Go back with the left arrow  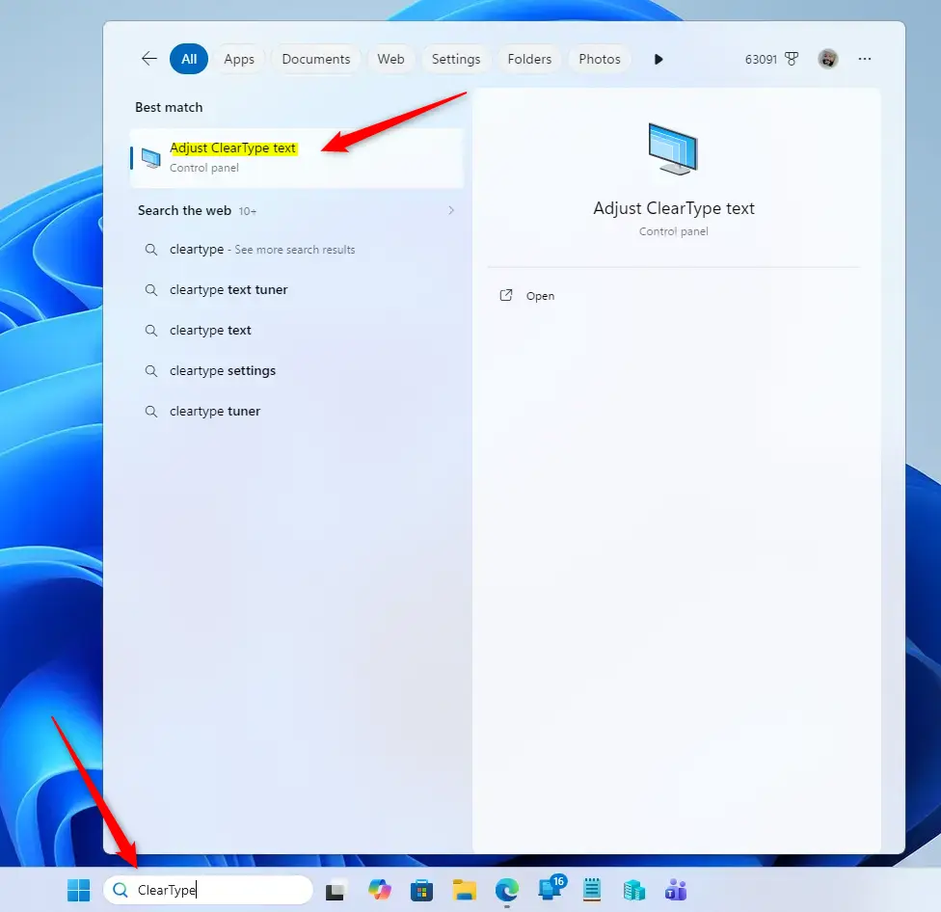pyautogui.click(x=148, y=59)
